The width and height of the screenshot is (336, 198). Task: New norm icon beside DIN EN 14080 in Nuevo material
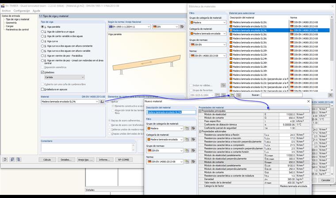(x=187, y=162)
